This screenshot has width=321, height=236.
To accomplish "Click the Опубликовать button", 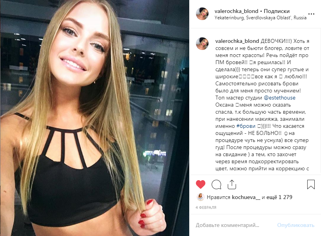I will 295,225.
